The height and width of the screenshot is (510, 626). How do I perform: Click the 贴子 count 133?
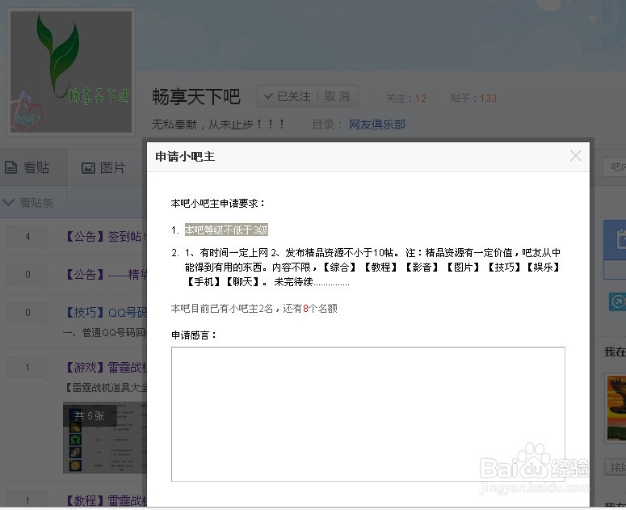488,99
